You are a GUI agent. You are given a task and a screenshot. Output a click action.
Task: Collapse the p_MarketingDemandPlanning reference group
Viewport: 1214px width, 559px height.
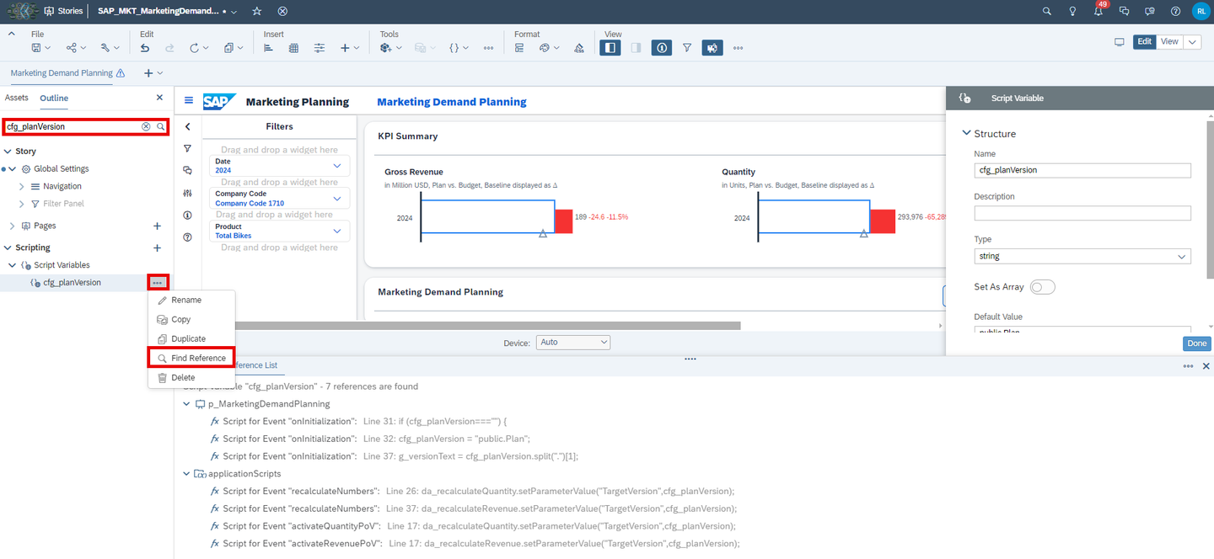(x=187, y=404)
